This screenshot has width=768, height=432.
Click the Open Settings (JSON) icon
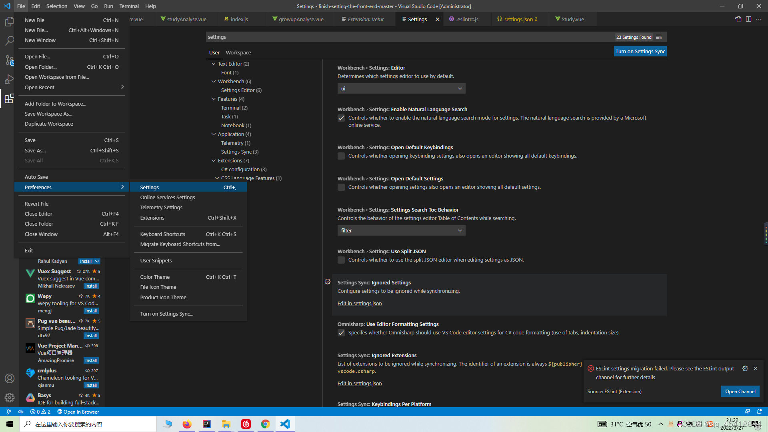tap(738, 19)
